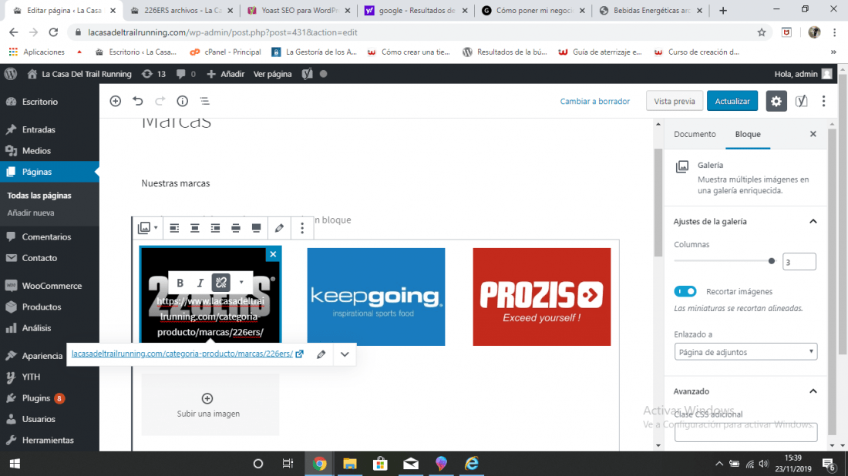The height and width of the screenshot is (476, 848).
Task: Bookmark this page with the star
Action: [x=762, y=32]
